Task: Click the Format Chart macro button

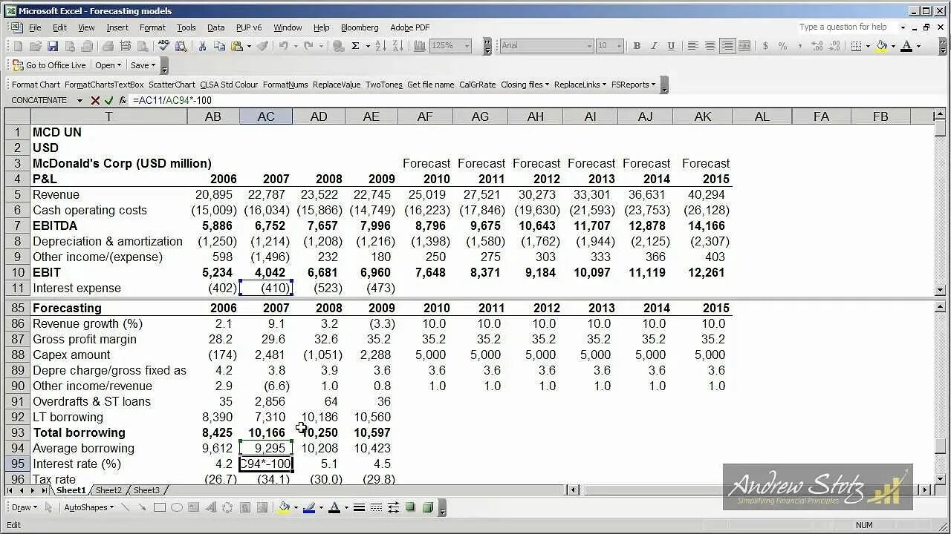Action: [x=36, y=85]
